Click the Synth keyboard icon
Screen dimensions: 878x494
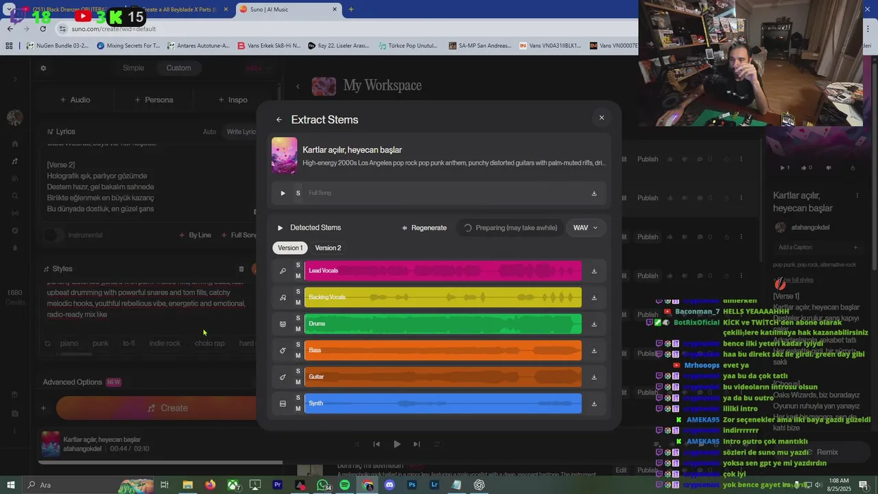click(283, 403)
